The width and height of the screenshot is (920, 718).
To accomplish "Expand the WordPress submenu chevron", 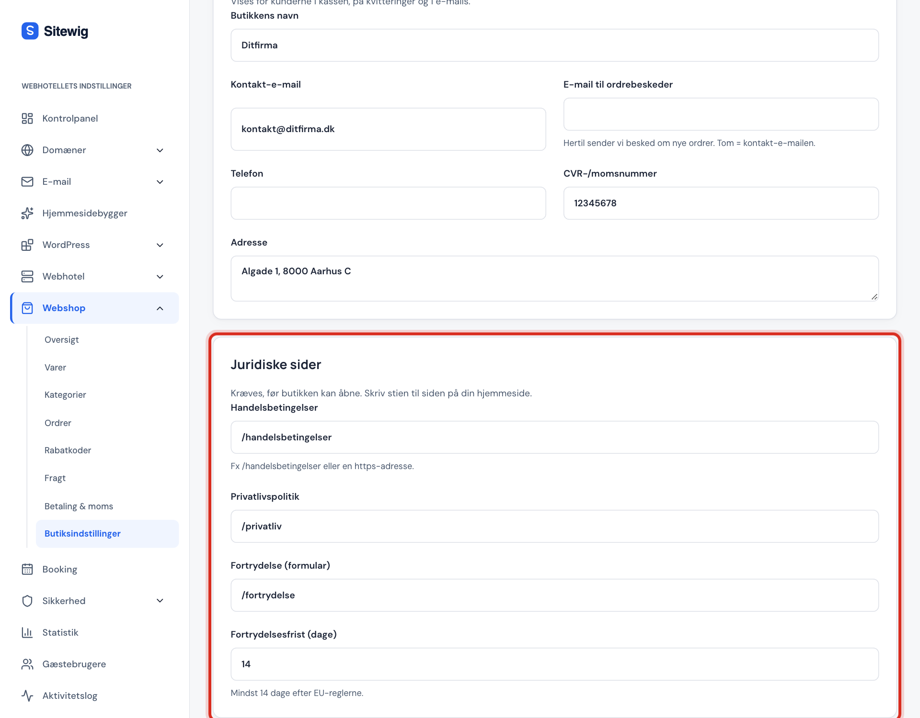I will click(160, 245).
